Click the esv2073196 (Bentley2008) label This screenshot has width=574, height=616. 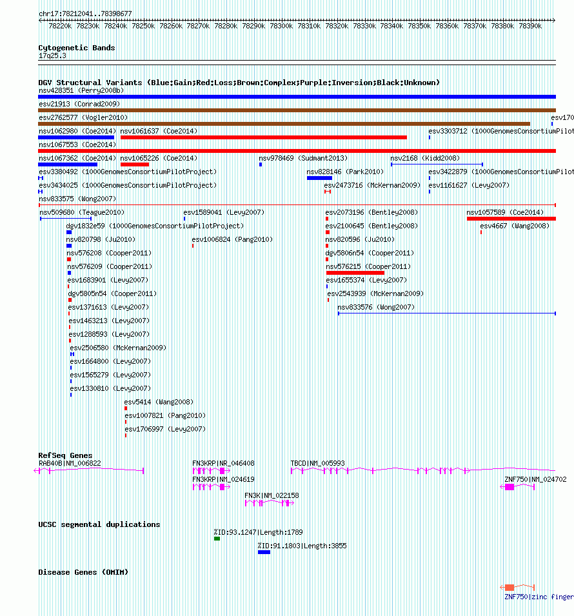(371, 212)
